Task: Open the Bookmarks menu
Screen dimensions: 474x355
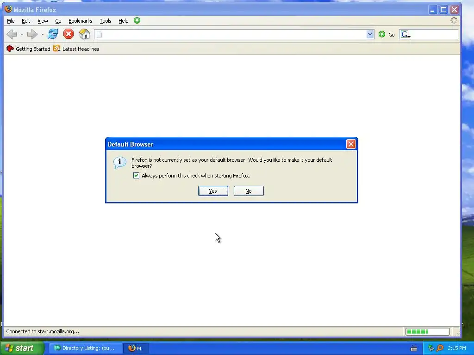Action: click(80, 21)
